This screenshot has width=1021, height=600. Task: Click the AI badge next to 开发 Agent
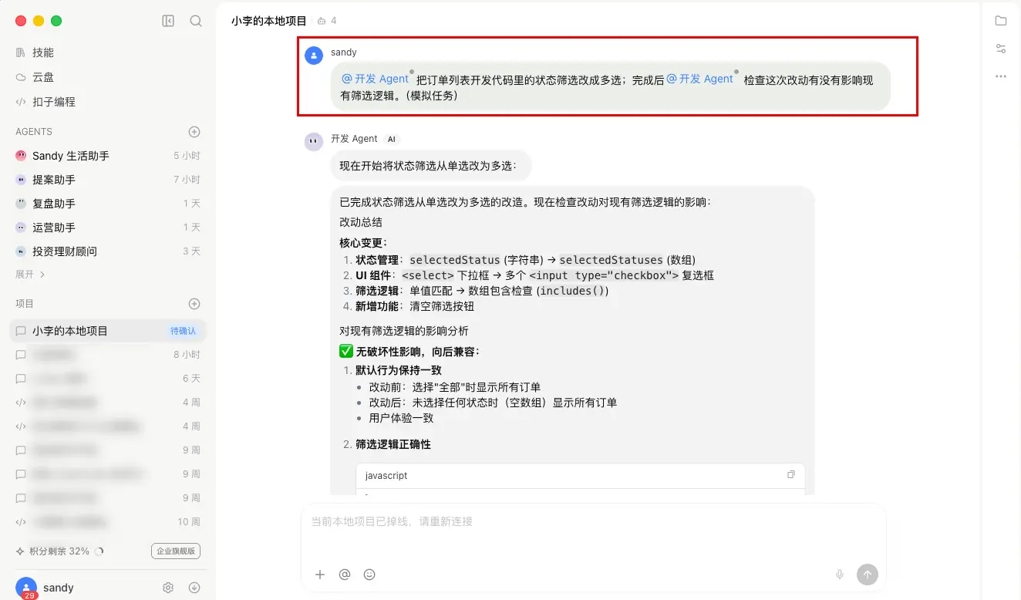pyautogui.click(x=392, y=140)
